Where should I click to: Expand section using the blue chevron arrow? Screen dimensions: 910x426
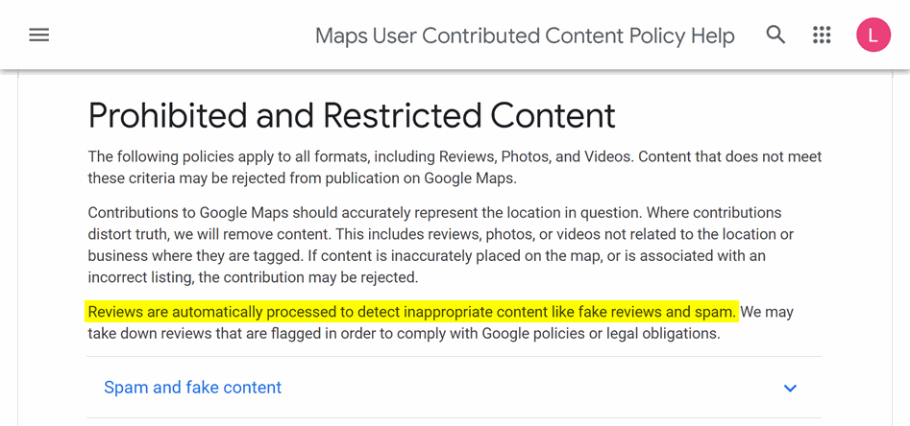click(790, 388)
